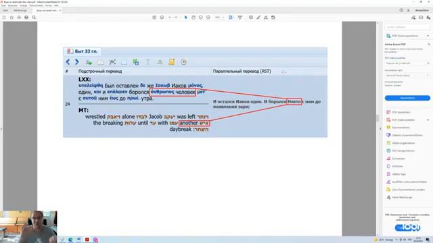The height and width of the screenshot is (243, 433).
Task: Click the star bookmark icon in the toolbar
Action: (12, 18)
